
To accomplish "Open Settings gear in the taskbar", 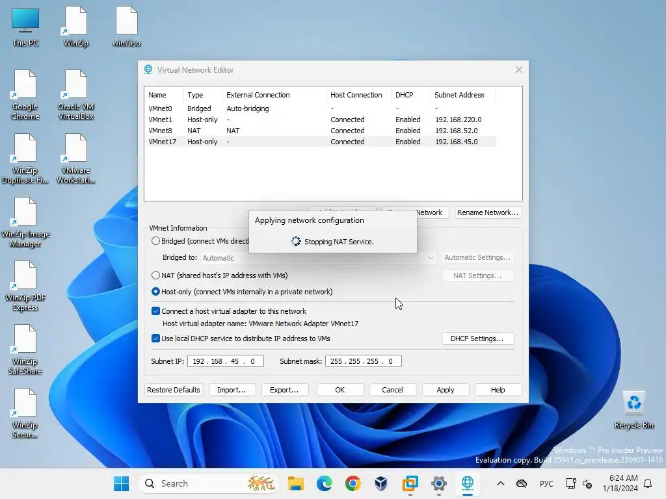I will coord(439,483).
